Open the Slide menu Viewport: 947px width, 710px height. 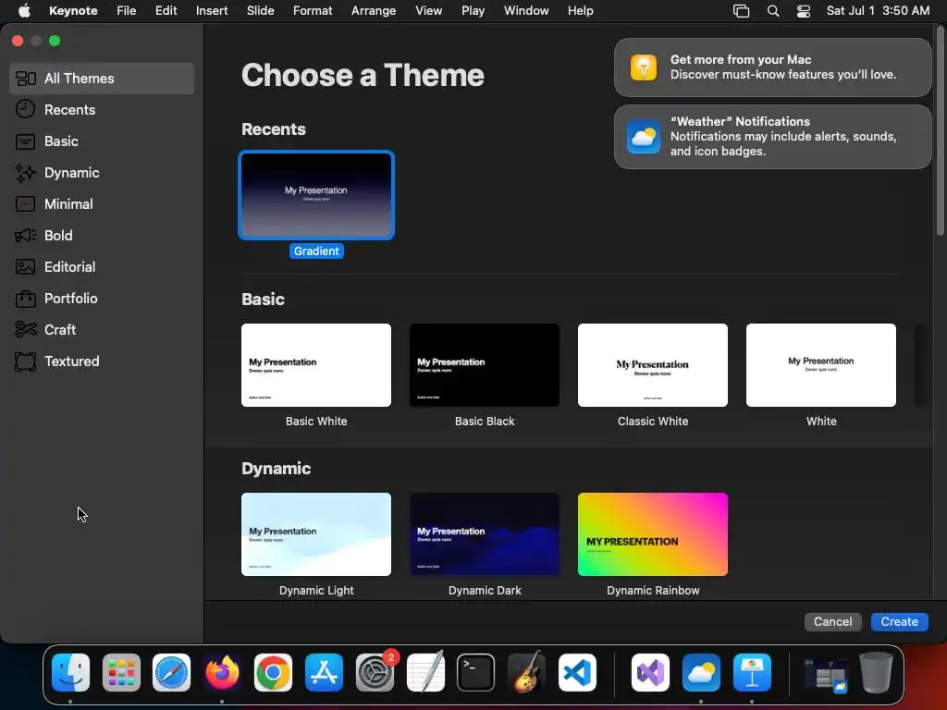point(260,10)
